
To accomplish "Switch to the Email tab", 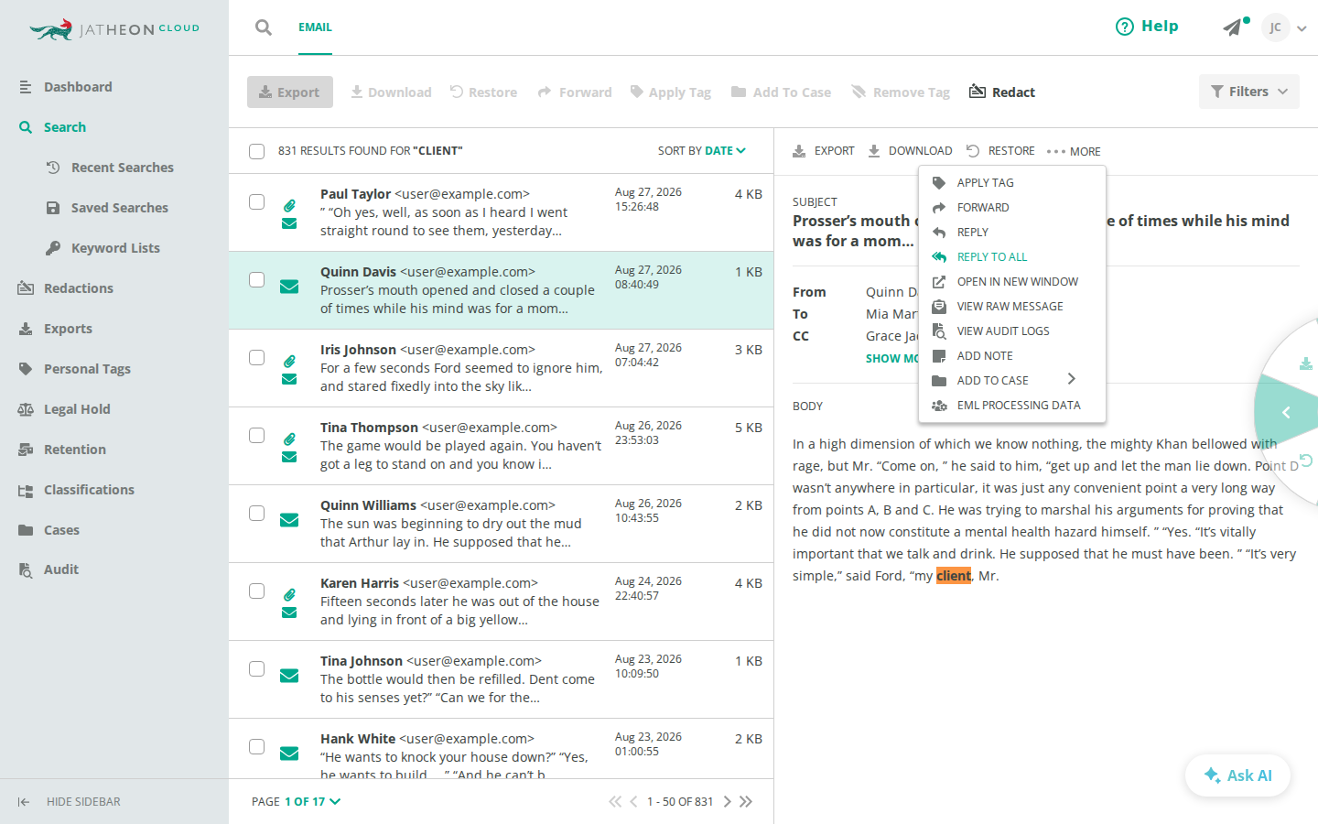I will tap(315, 27).
